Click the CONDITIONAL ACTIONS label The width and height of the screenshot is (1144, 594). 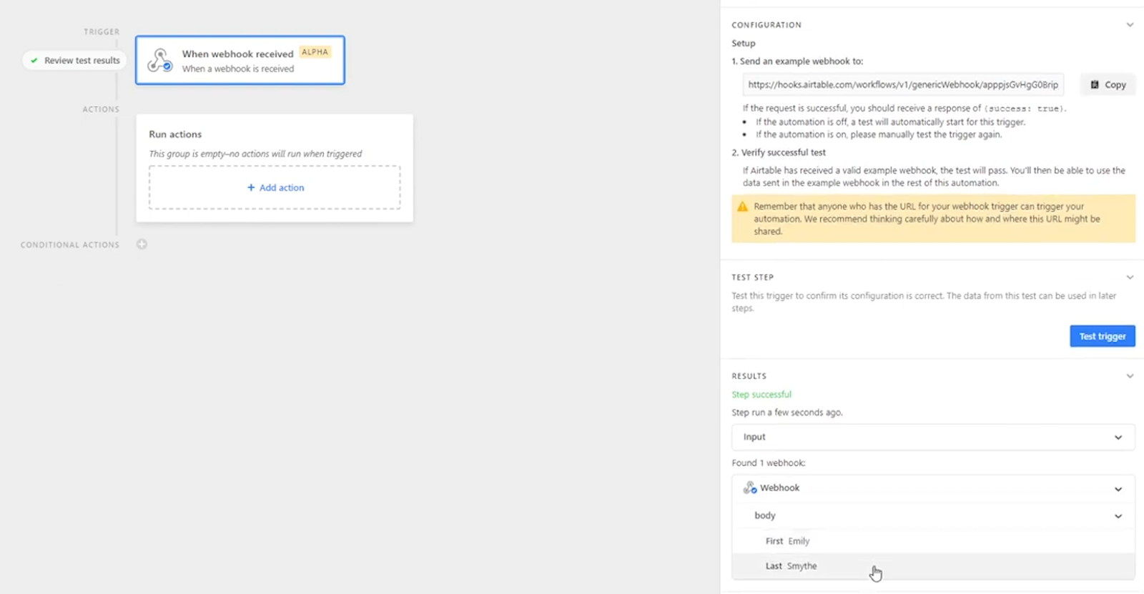point(70,244)
